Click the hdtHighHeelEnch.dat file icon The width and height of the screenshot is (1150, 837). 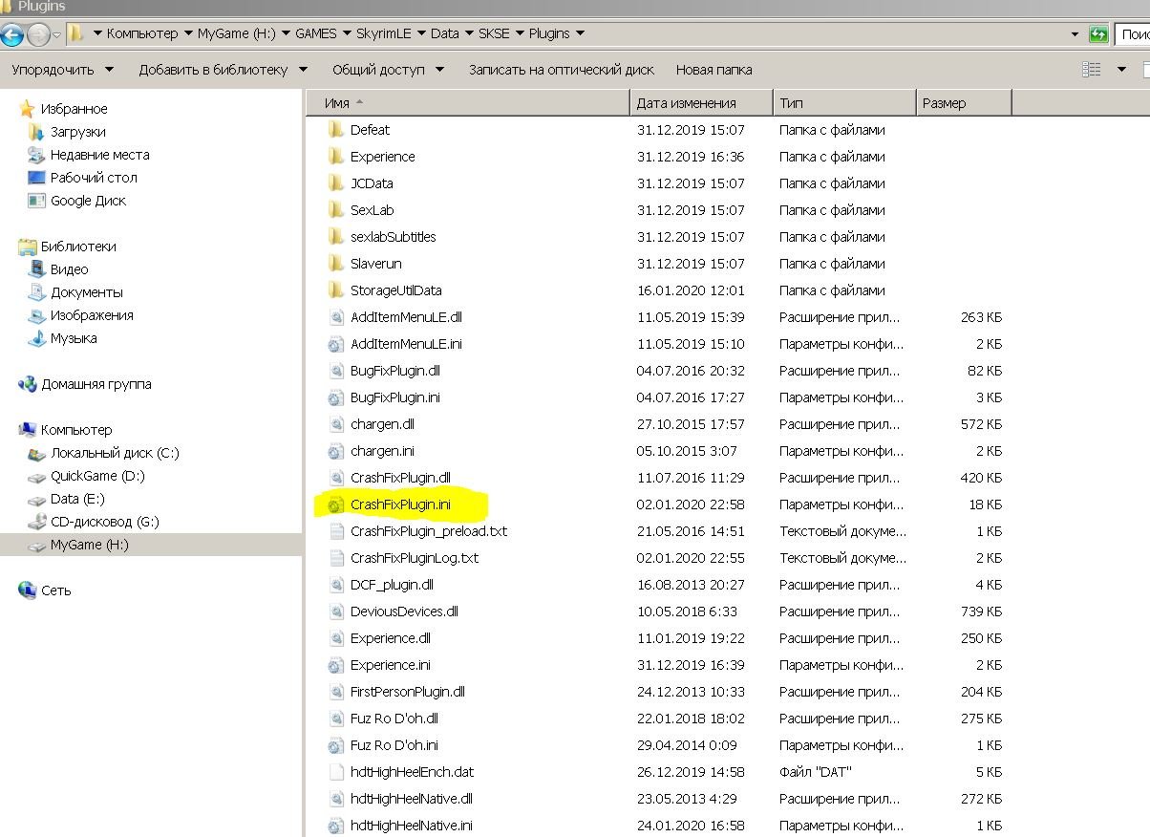[335, 772]
